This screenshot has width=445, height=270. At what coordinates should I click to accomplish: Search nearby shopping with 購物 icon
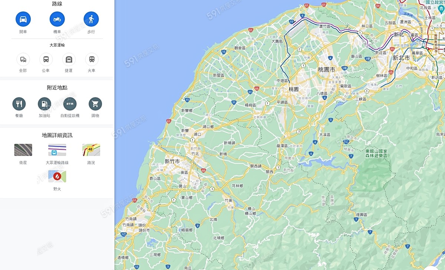click(x=95, y=104)
